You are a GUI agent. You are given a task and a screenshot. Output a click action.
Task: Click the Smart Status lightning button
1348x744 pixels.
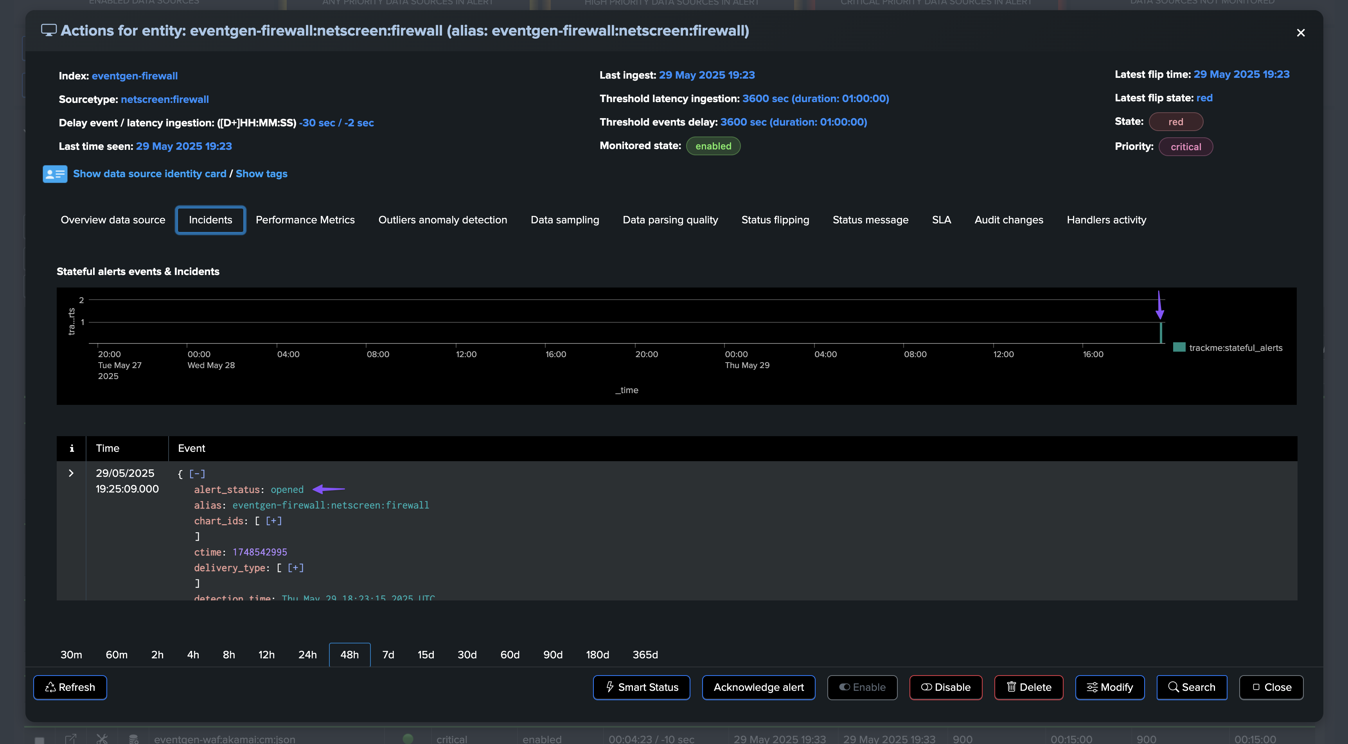641,687
